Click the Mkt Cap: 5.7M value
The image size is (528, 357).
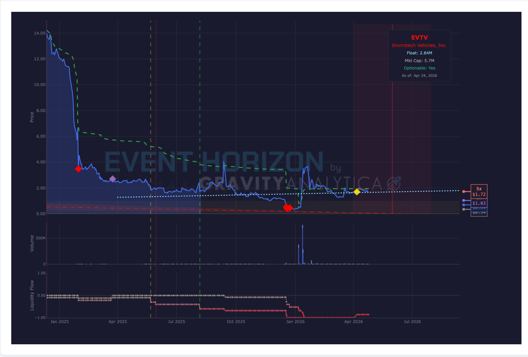[419, 61]
